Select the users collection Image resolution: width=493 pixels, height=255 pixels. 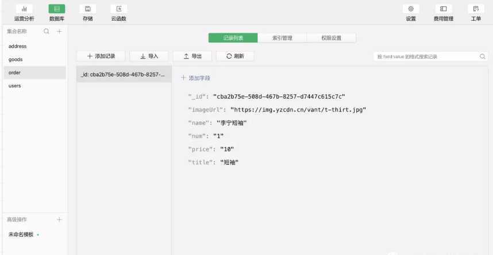click(x=35, y=86)
